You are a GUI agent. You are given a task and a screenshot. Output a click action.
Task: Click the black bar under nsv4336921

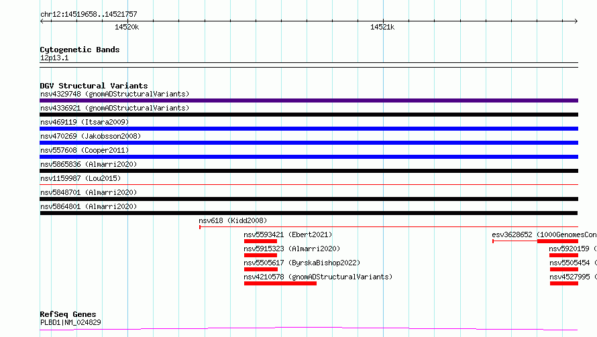point(309,115)
